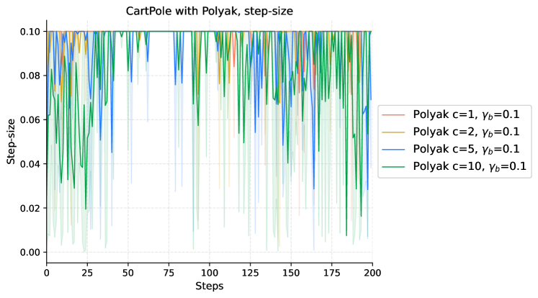Click the chart title "CartPole with Polyak, step-size"

pyautogui.click(x=210, y=11)
